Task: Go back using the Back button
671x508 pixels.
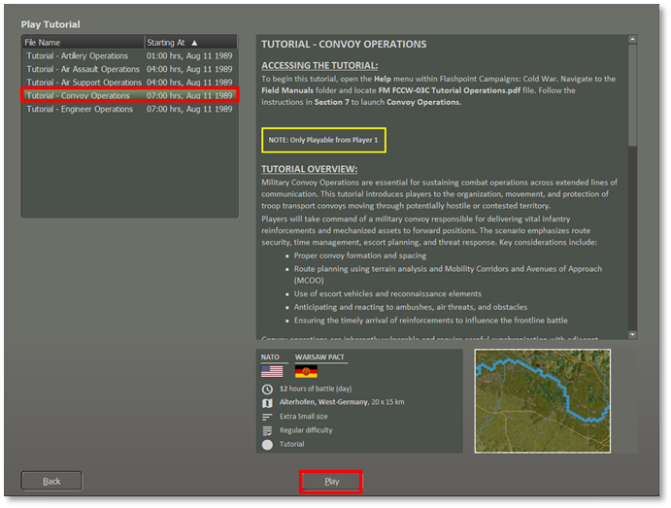Action: coord(51,481)
